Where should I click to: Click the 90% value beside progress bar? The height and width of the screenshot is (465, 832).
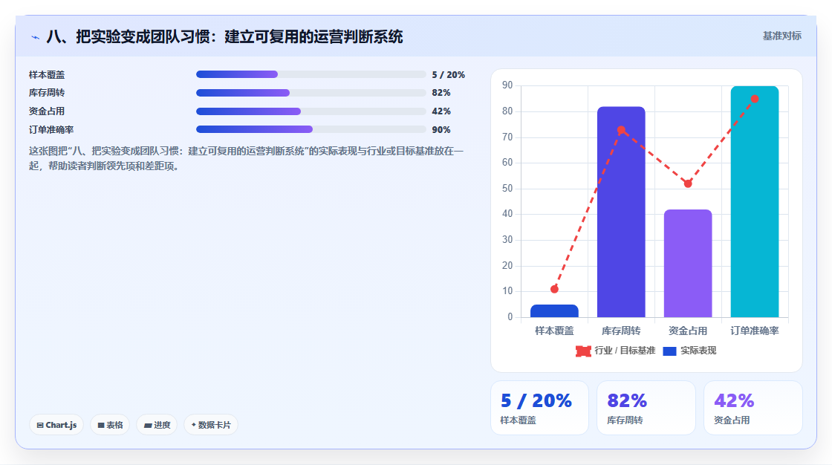441,129
